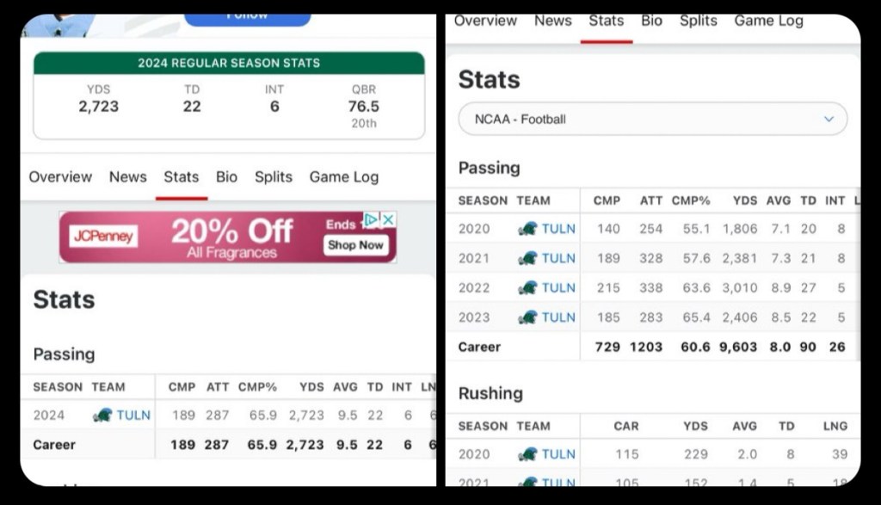Image resolution: width=881 pixels, height=505 pixels.
Task: Select the Game Log tab in the left panel
Action: [x=343, y=177]
